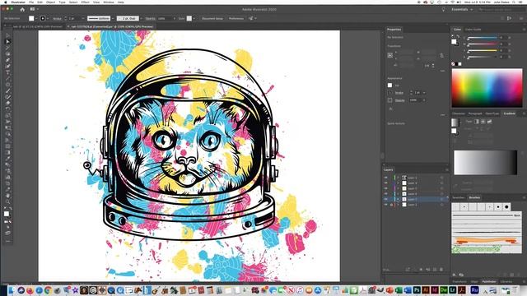Image resolution: width=527 pixels, height=296 pixels.
Task: Open the Object menu
Action: coord(50,2)
